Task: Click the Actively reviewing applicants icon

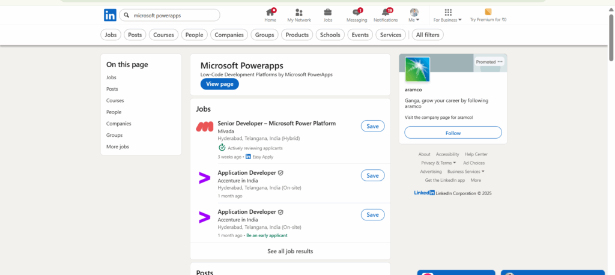Action: pyautogui.click(x=222, y=148)
